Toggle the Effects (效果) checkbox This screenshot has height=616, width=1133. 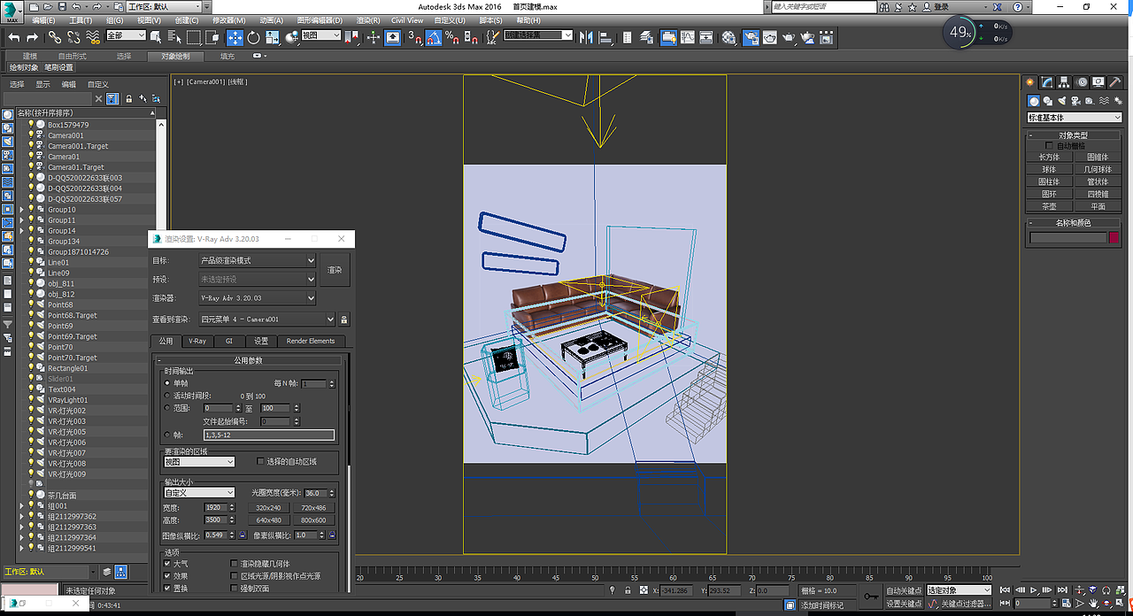point(168,576)
